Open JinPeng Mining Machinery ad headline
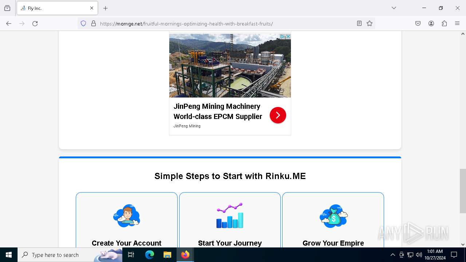 tap(218, 111)
